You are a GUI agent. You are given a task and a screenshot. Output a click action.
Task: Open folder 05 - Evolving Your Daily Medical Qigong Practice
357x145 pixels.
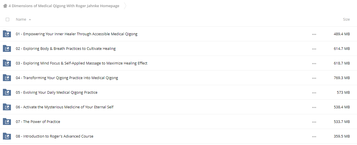57,92
